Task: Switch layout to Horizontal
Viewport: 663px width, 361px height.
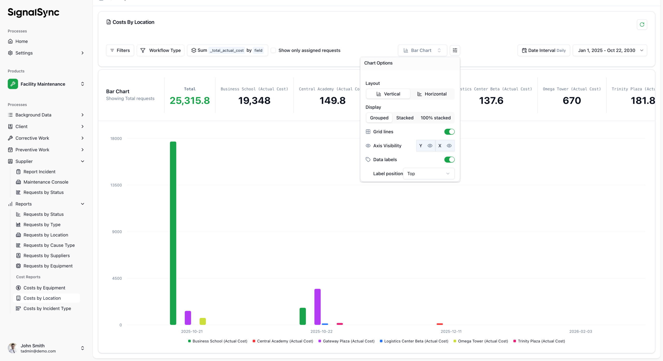Action: [x=432, y=94]
